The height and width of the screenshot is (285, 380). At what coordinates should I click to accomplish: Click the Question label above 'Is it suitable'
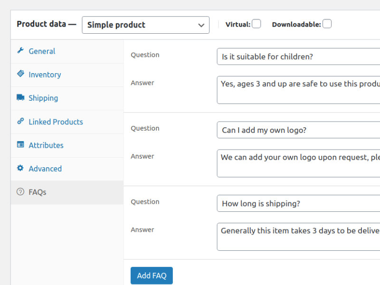(145, 55)
